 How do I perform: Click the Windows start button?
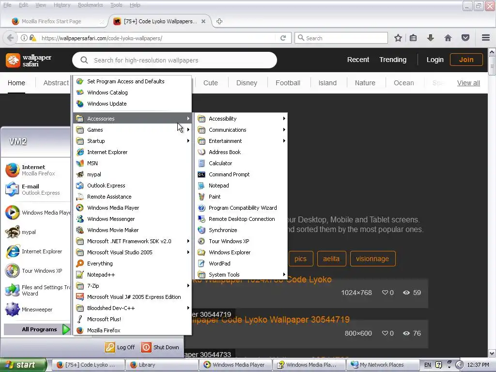coord(23,365)
